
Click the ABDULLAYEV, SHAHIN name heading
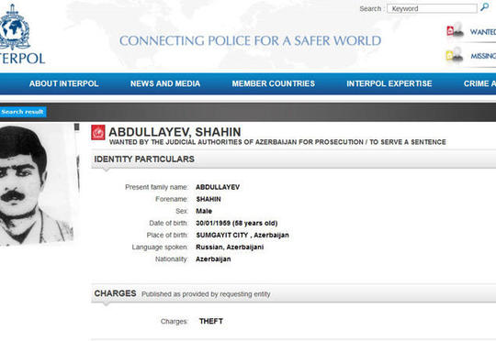click(175, 132)
